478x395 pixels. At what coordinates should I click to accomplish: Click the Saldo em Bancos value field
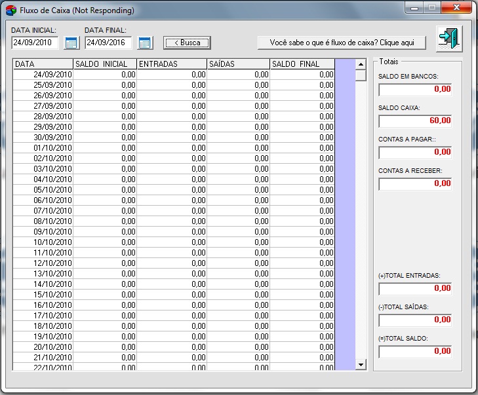click(415, 89)
